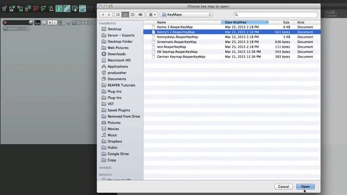Open the track envelope icon

[74, 23]
